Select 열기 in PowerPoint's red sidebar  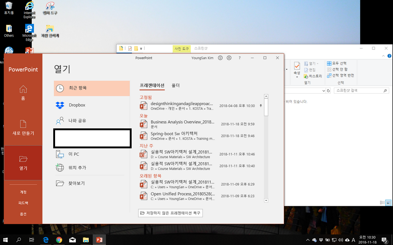pyautogui.click(x=23, y=163)
